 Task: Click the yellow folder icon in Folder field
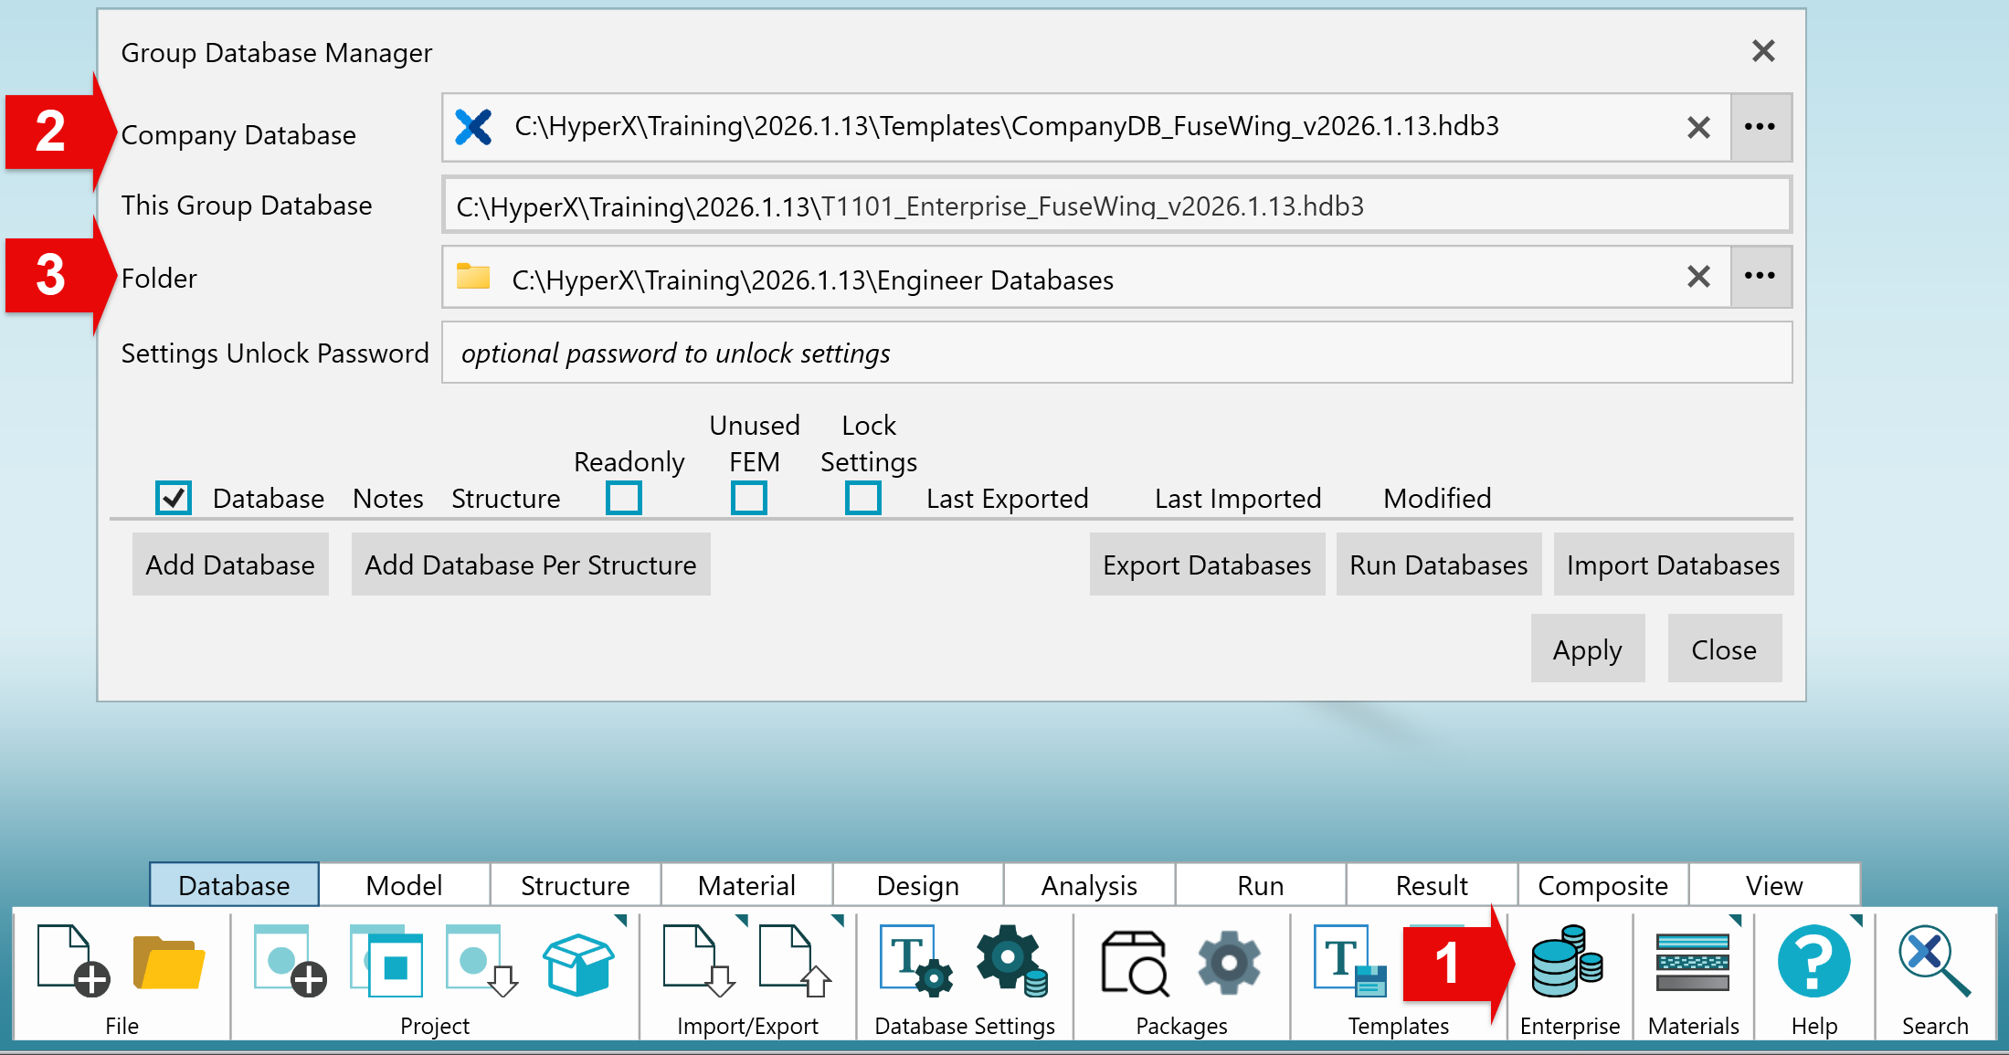(473, 276)
